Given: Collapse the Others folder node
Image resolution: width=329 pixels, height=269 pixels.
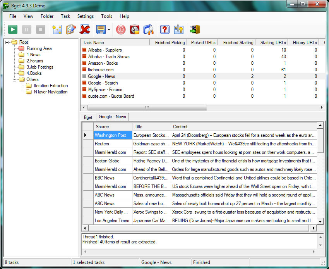Looking at the screenshot, I should pos(14,79).
